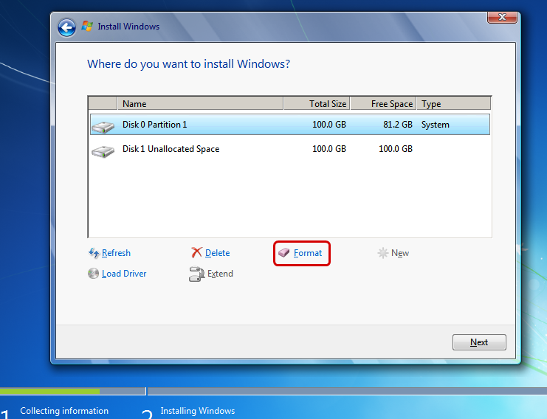This screenshot has width=547, height=419.
Task: Select the Disk 1 Unallocated Space row
Action: pos(290,149)
